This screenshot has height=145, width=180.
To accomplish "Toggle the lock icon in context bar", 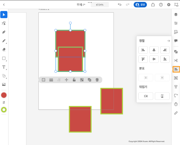I will (x=74, y=80).
